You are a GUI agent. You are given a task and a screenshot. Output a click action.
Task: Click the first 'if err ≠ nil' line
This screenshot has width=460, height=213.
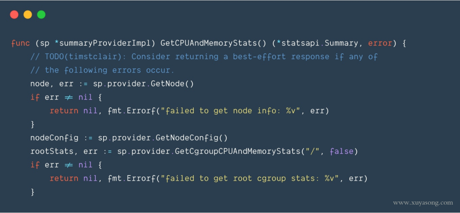tap(66, 98)
